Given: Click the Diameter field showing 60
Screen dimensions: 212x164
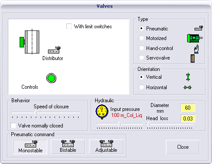Looking at the screenshot, I should click(188, 108).
